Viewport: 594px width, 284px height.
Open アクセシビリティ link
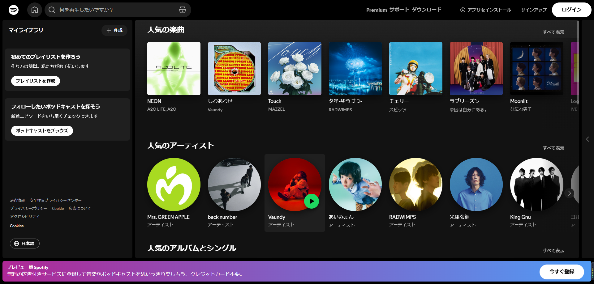25,217
